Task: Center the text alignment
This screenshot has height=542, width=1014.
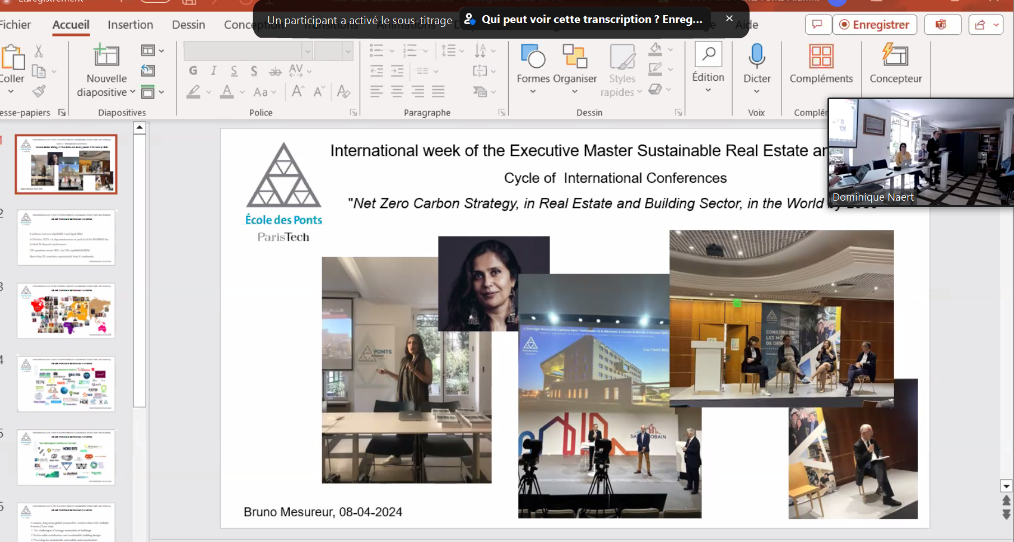Action: click(397, 91)
